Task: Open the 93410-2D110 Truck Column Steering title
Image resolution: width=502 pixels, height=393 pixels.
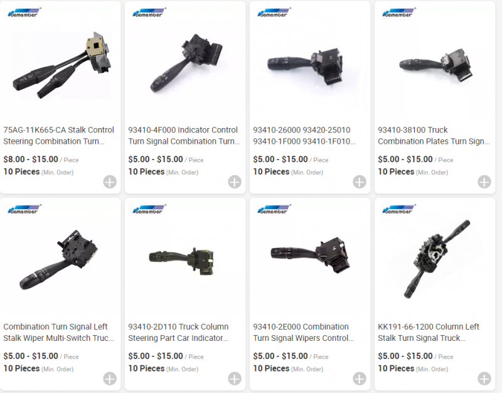Action: coord(178,332)
